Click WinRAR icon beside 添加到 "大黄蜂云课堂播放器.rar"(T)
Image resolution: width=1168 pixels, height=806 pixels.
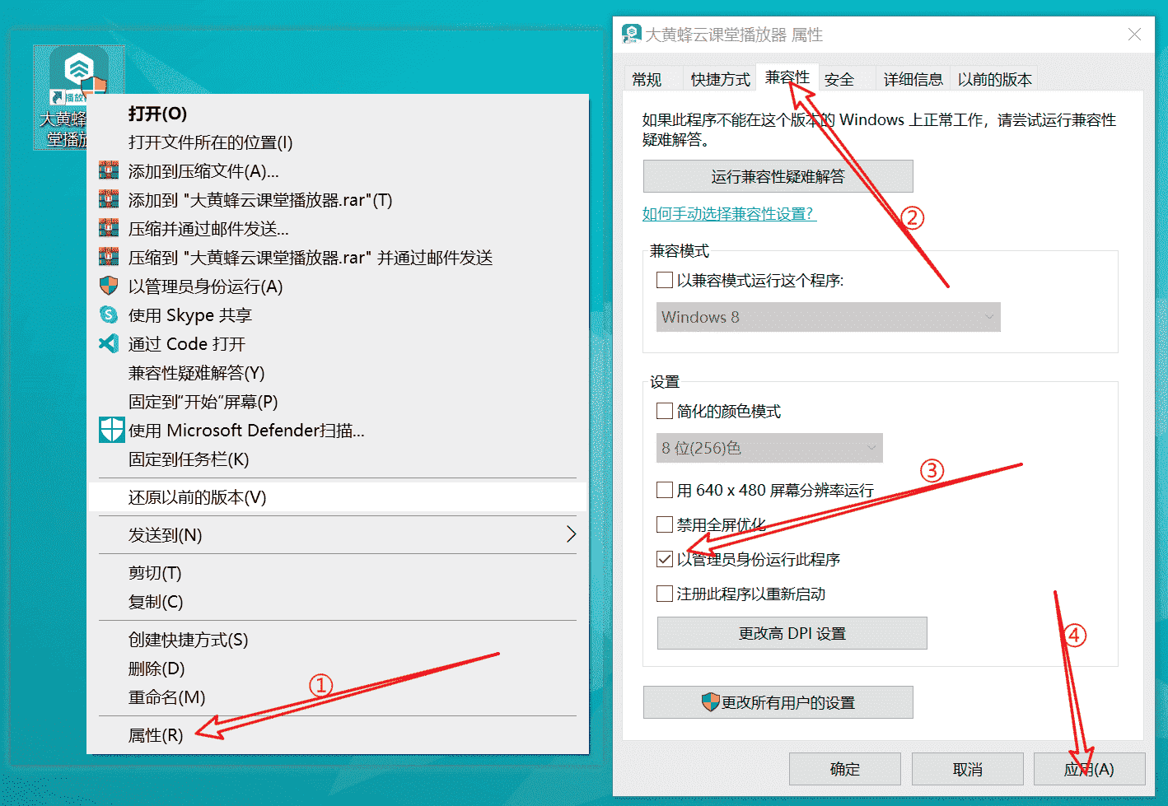(x=109, y=200)
